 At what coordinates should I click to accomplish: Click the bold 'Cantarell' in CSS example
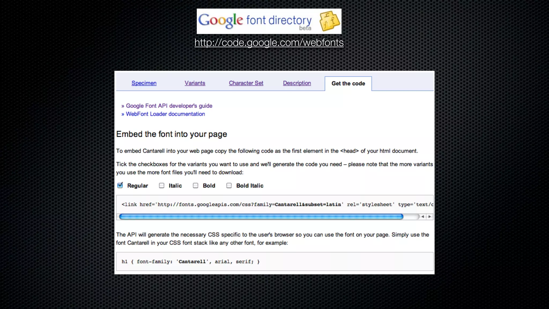[192, 262]
